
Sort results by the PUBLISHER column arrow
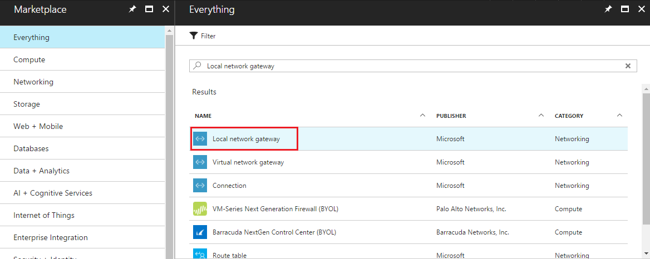pos(541,116)
